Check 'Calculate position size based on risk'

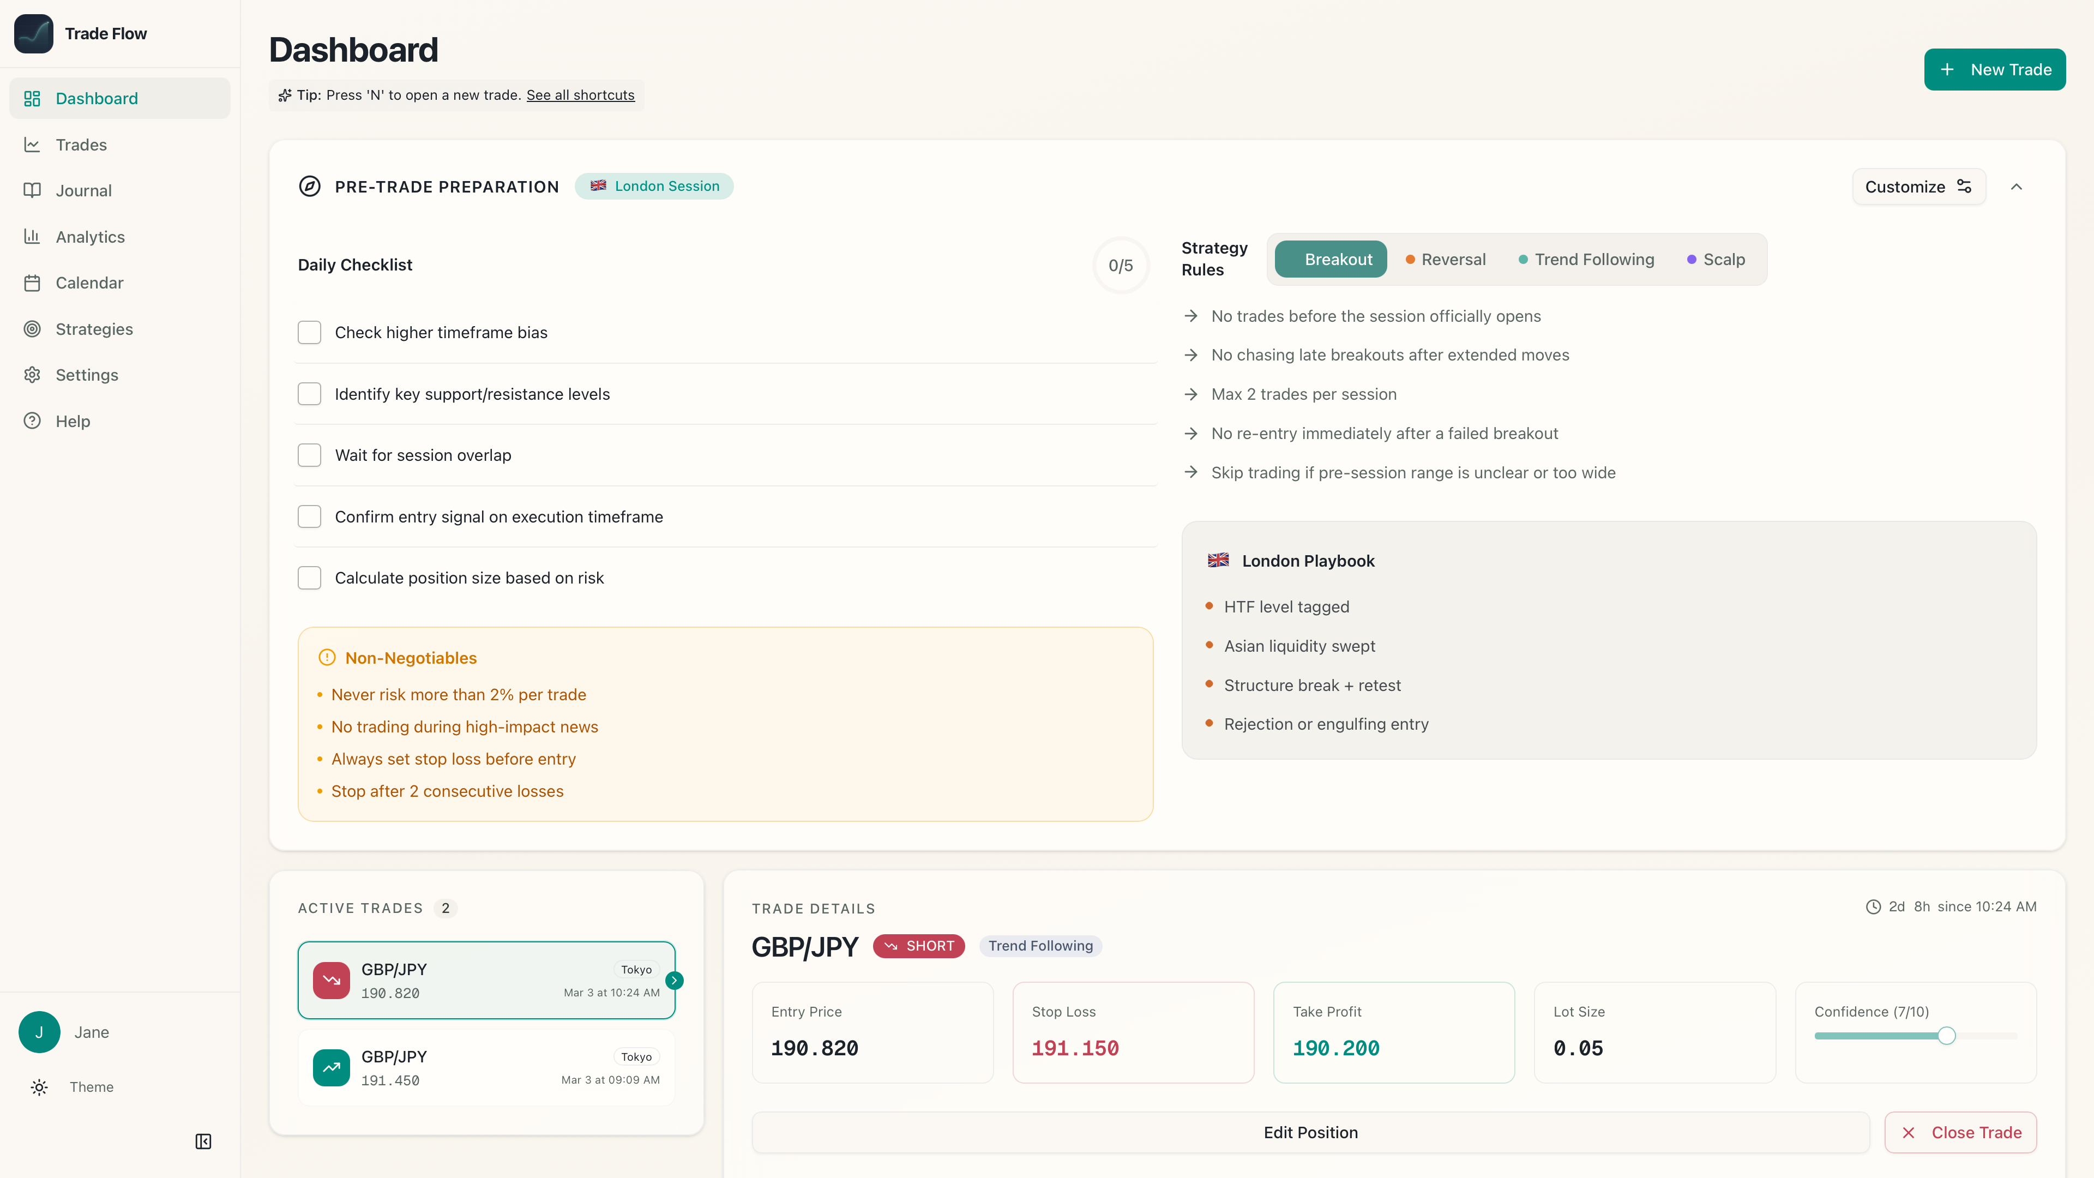pyautogui.click(x=310, y=577)
